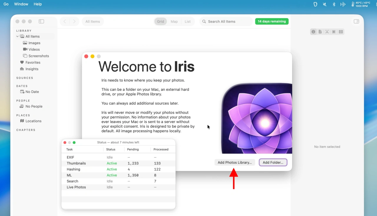The width and height of the screenshot is (377, 216).
Task: Select the Hashing task row
Action: click(118, 169)
